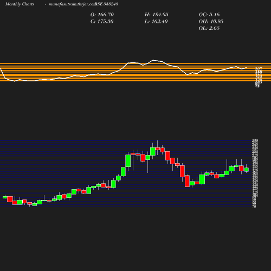
Task: Click the 'BSE 533248' stock code
Action: click(107, 4)
